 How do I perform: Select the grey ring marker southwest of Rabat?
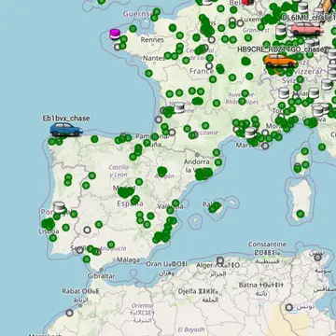click(69, 313)
